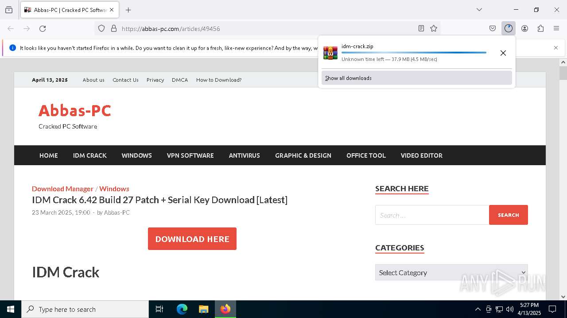
Task: Open File Explorer from taskbar
Action: [x=203, y=309]
